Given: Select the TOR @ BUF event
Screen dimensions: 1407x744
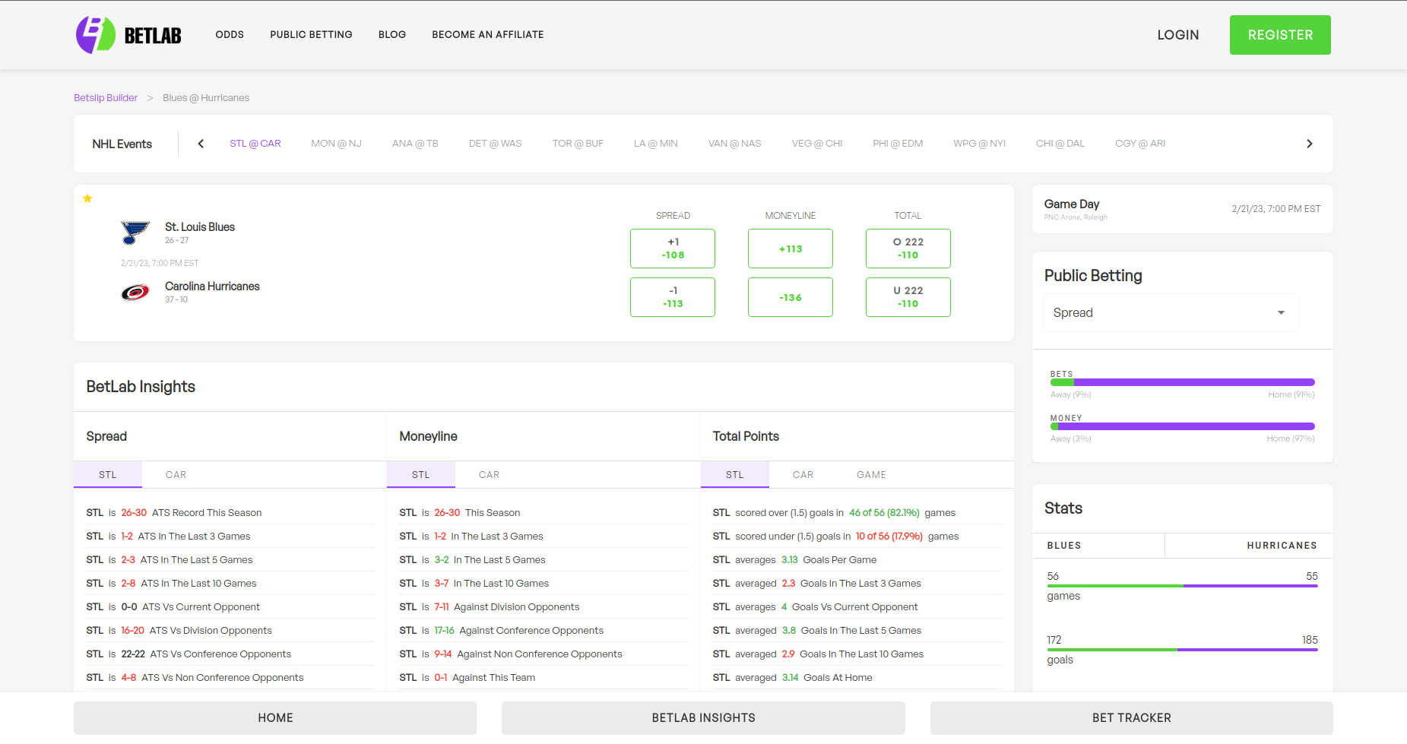Looking at the screenshot, I should [x=578, y=144].
